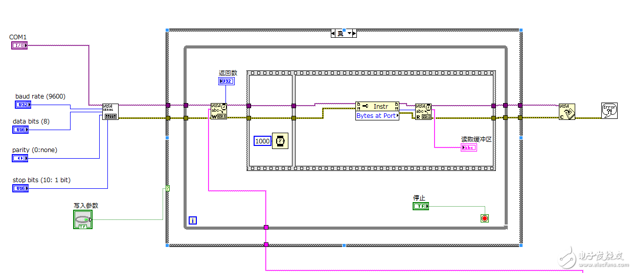Click the 读取缓冲区 label
This screenshot has width=633, height=273.
477,139
